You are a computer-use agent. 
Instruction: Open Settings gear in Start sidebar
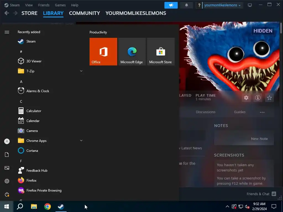click(x=7, y=181)
